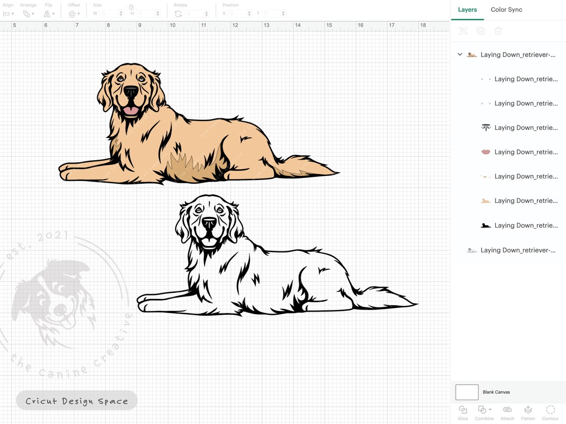Click the group icon in the Layers panel header
Screen dimensions: 566x424
pos(463,30)
